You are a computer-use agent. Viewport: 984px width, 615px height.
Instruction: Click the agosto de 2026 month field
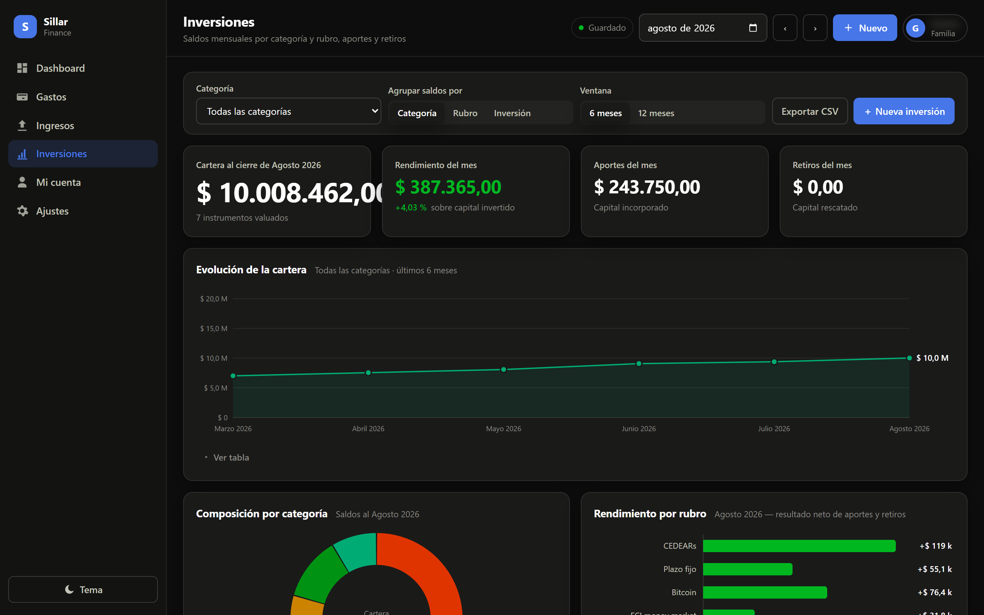pos(702,28)
